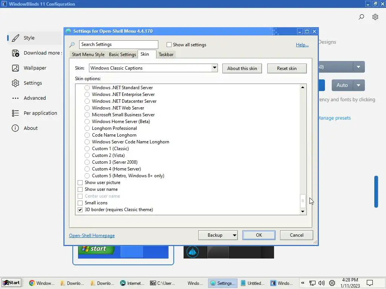Screen dimensions: 386x289
Task: Open the Style section in WindowBlinds sidebar
Action: tap(34, 38)
